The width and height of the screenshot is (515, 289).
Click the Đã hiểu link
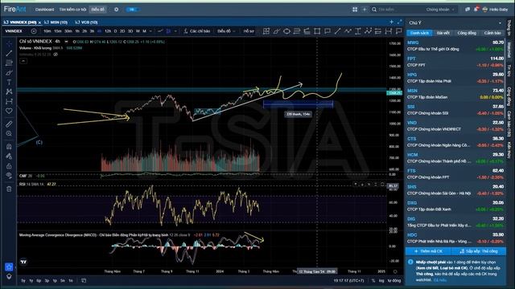pos(440,280)
